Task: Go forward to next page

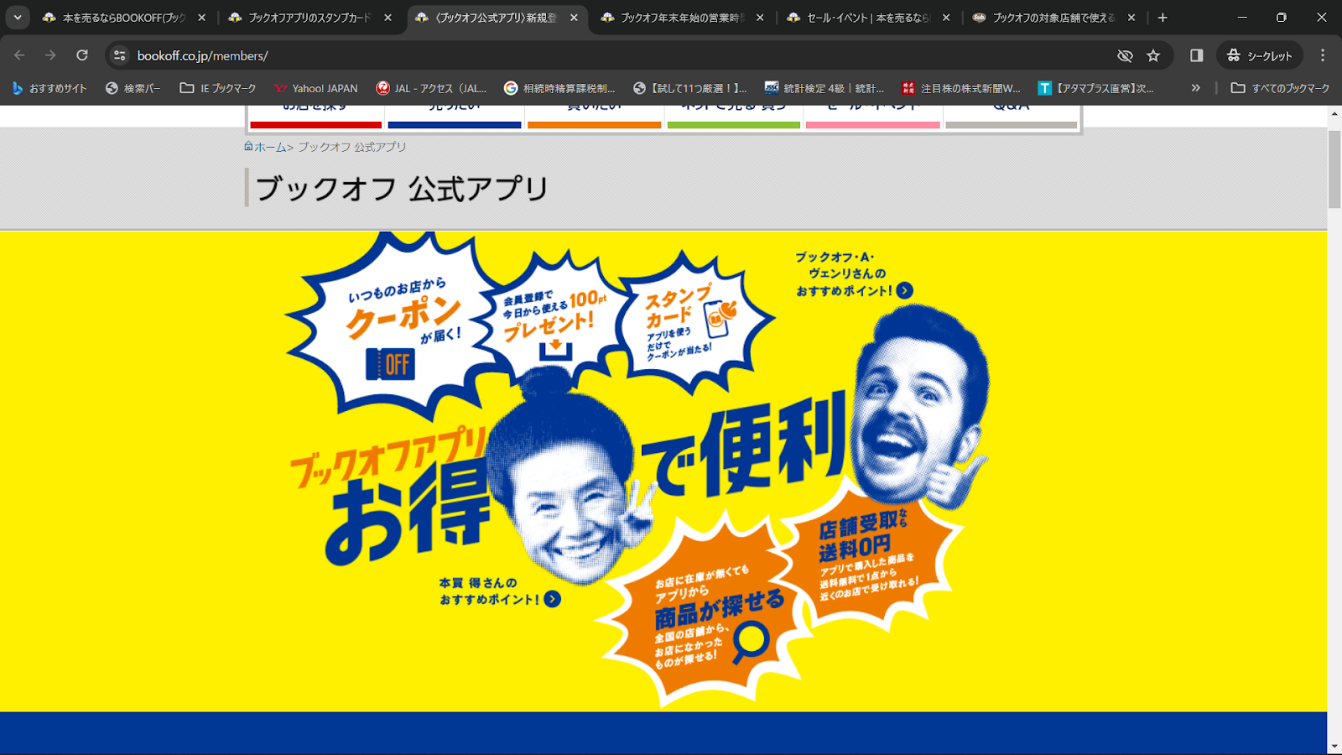Action: (x=50, y=55)
